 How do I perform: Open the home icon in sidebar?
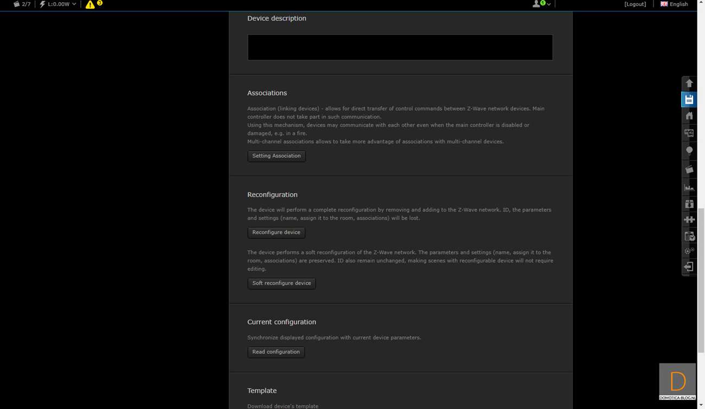click(689, 116)
